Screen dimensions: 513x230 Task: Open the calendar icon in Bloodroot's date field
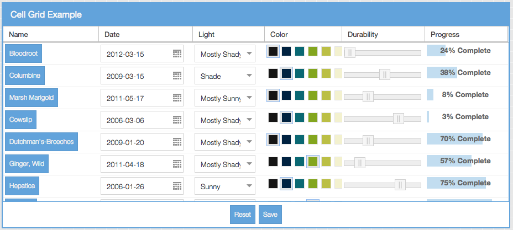(x=177, y=54)
